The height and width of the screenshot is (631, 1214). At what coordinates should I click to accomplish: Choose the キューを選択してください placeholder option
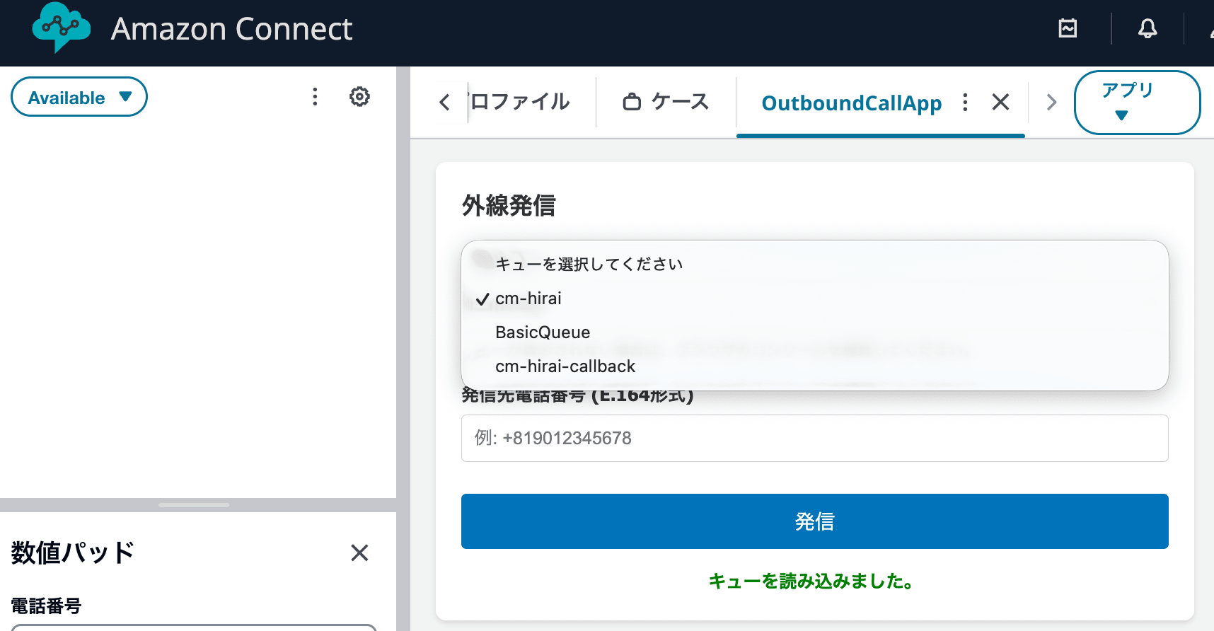814,265
